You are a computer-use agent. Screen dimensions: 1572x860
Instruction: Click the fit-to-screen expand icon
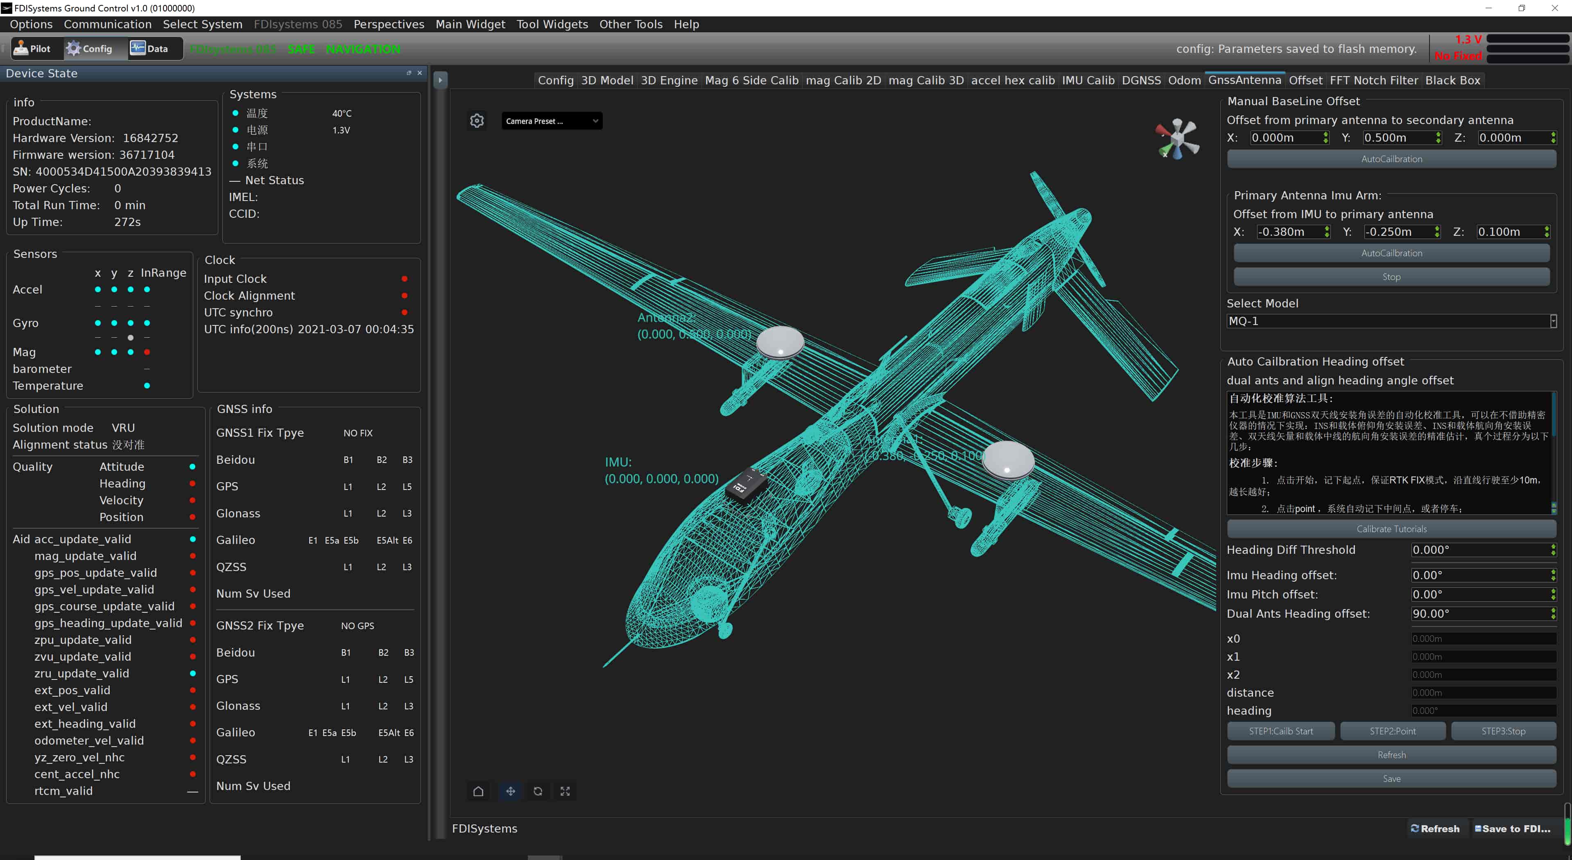pyautogui.click(x=565, y=791)
